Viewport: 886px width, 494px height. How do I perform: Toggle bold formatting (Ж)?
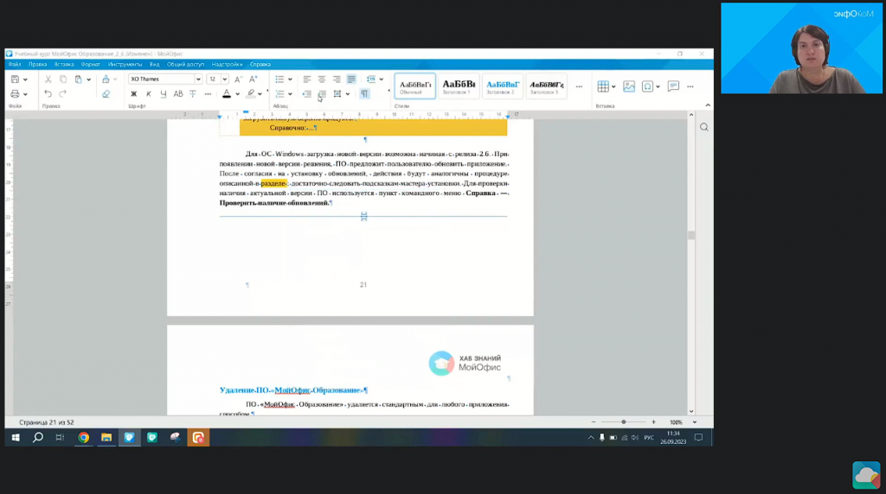[x=134, y=94]
